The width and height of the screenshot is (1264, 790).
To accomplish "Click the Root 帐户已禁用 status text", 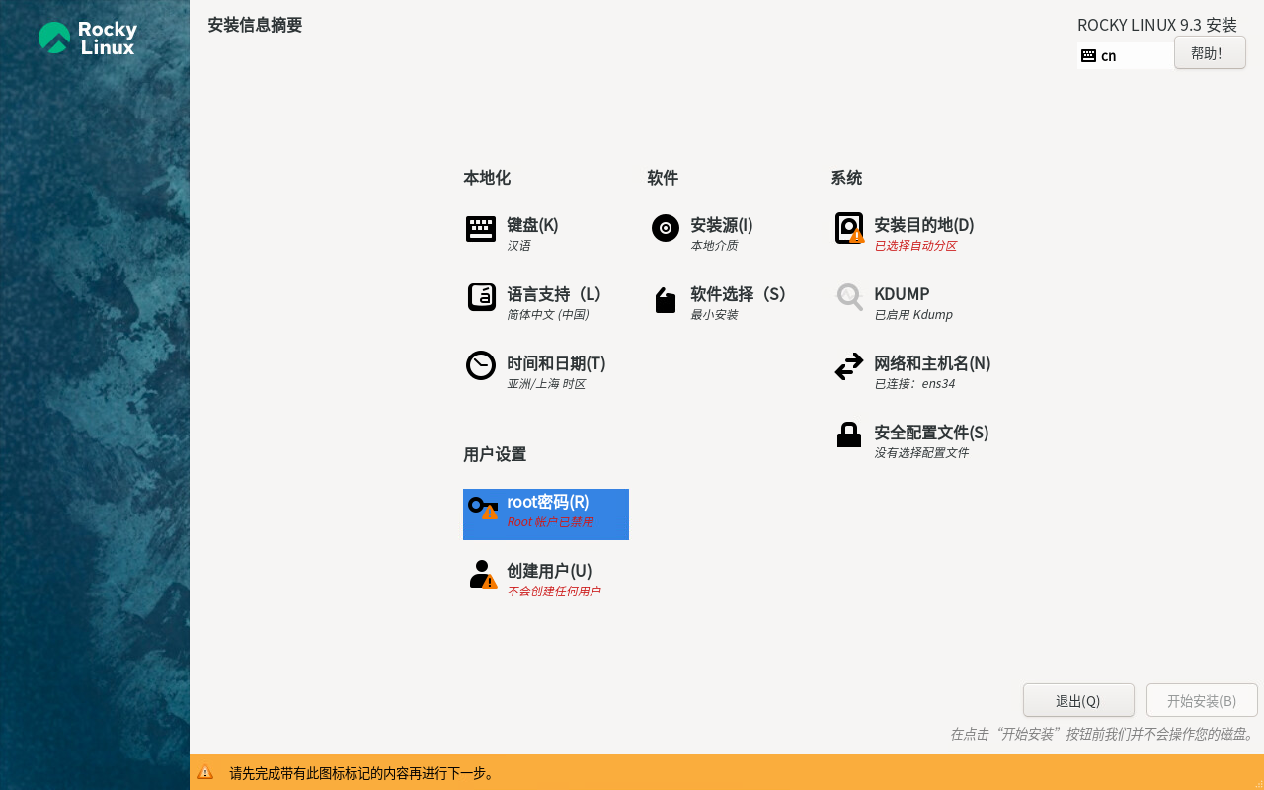I will tap(550, 522).
